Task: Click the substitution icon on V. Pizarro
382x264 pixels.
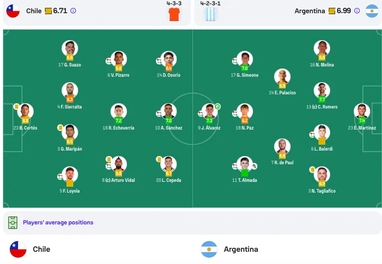Action: point(108,61)
